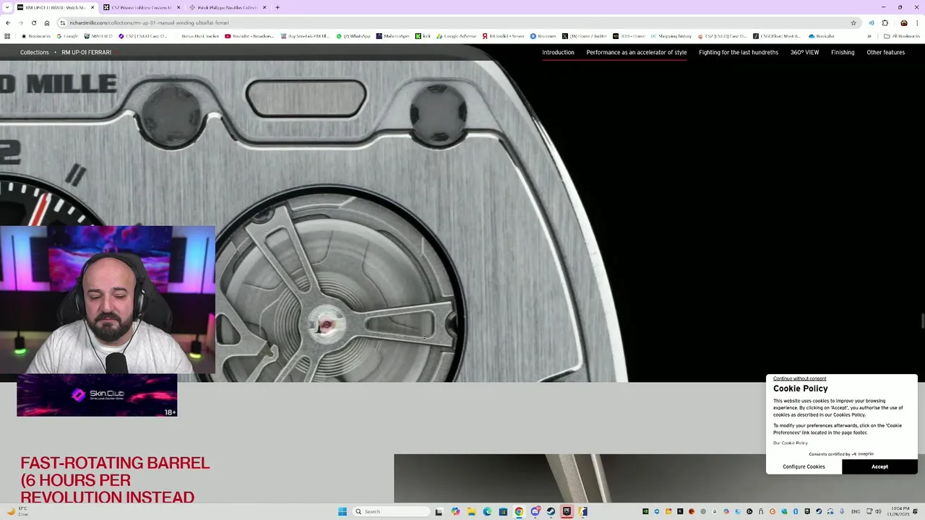Viewport: 925px width, 520px height.
Task: Open the Google Adsense bookmark
Action: (x=456, y=36)
